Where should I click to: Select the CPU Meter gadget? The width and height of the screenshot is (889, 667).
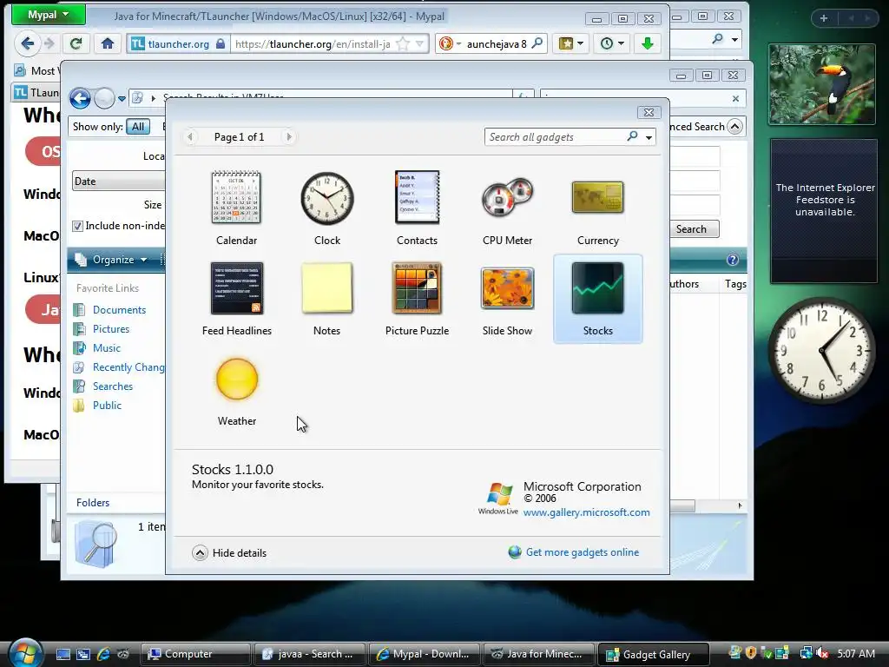[507, 208]
